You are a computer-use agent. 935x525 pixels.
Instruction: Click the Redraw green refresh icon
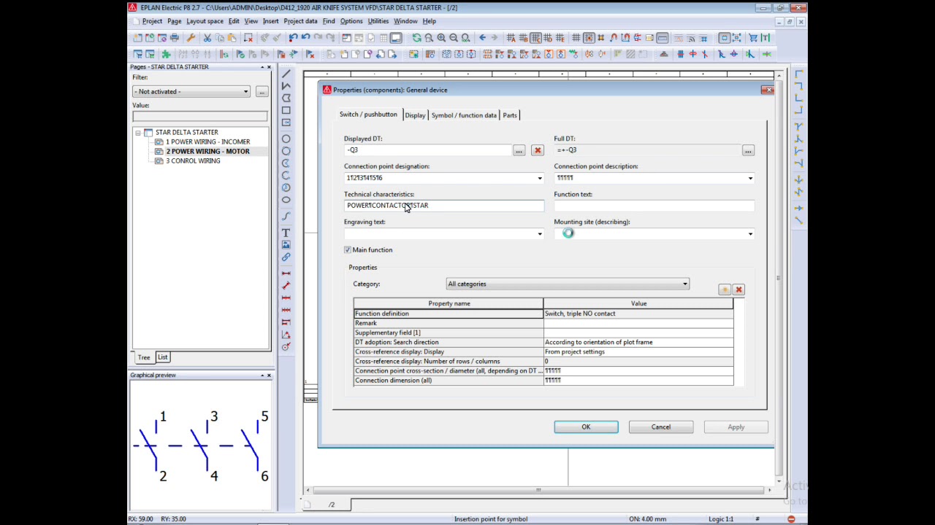pos(416,38)
